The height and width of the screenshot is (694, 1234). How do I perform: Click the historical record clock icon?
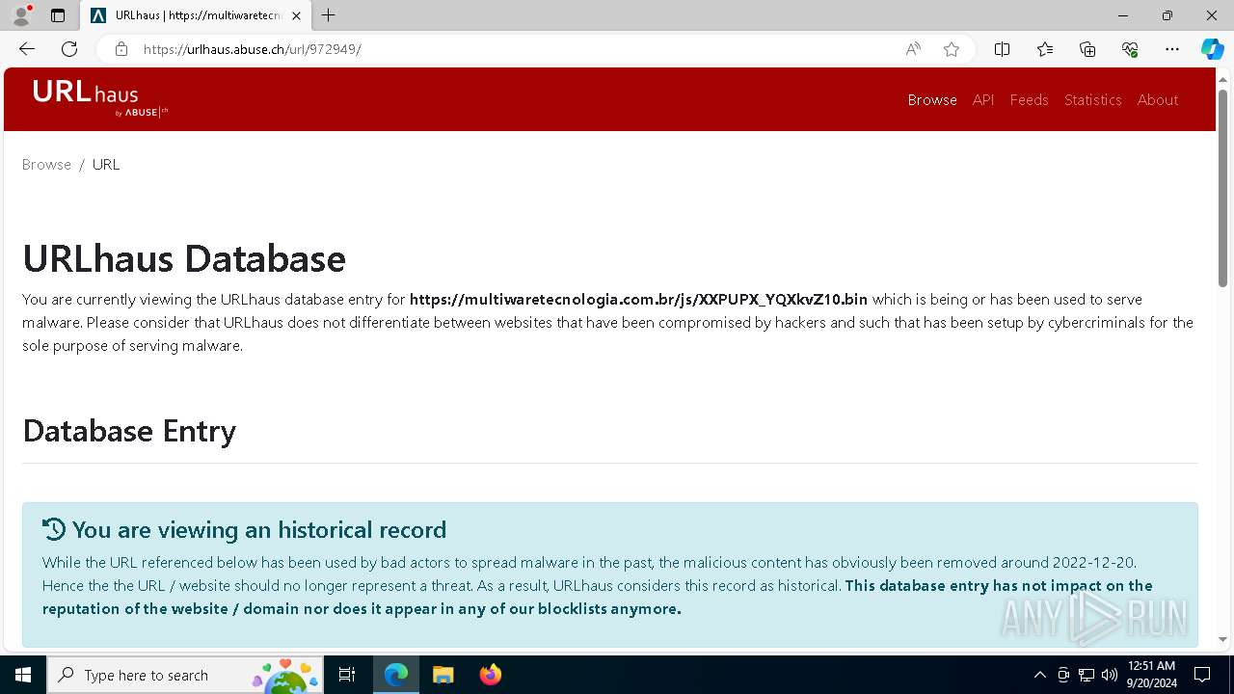pyautogui.click(x=54, y=529)
